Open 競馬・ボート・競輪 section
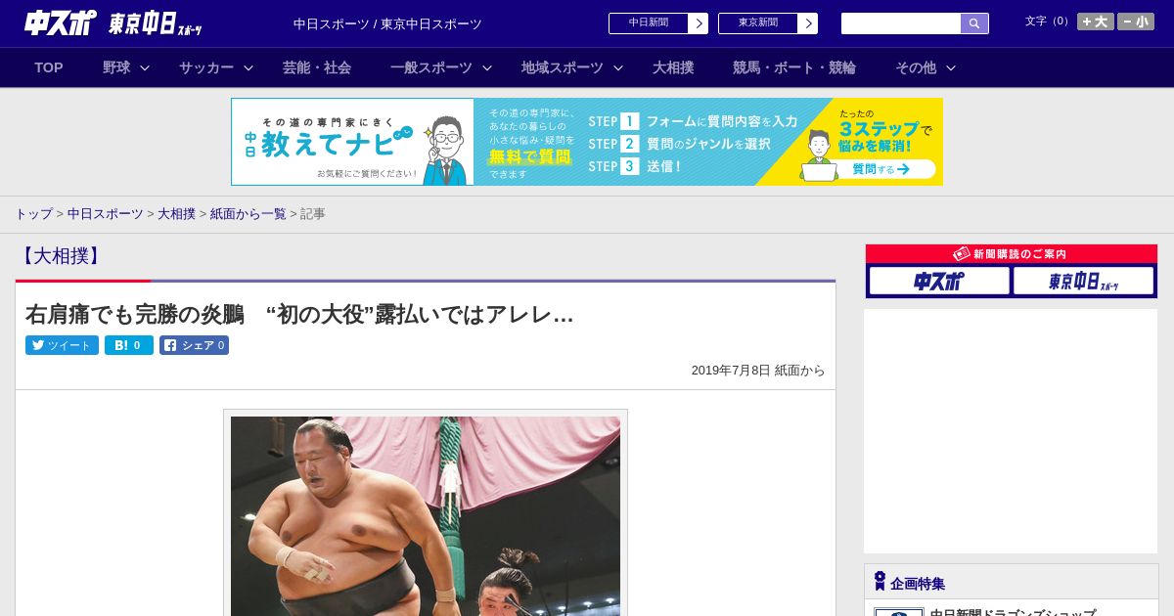Screen dimensions: 1174x616 click(794, 67)
